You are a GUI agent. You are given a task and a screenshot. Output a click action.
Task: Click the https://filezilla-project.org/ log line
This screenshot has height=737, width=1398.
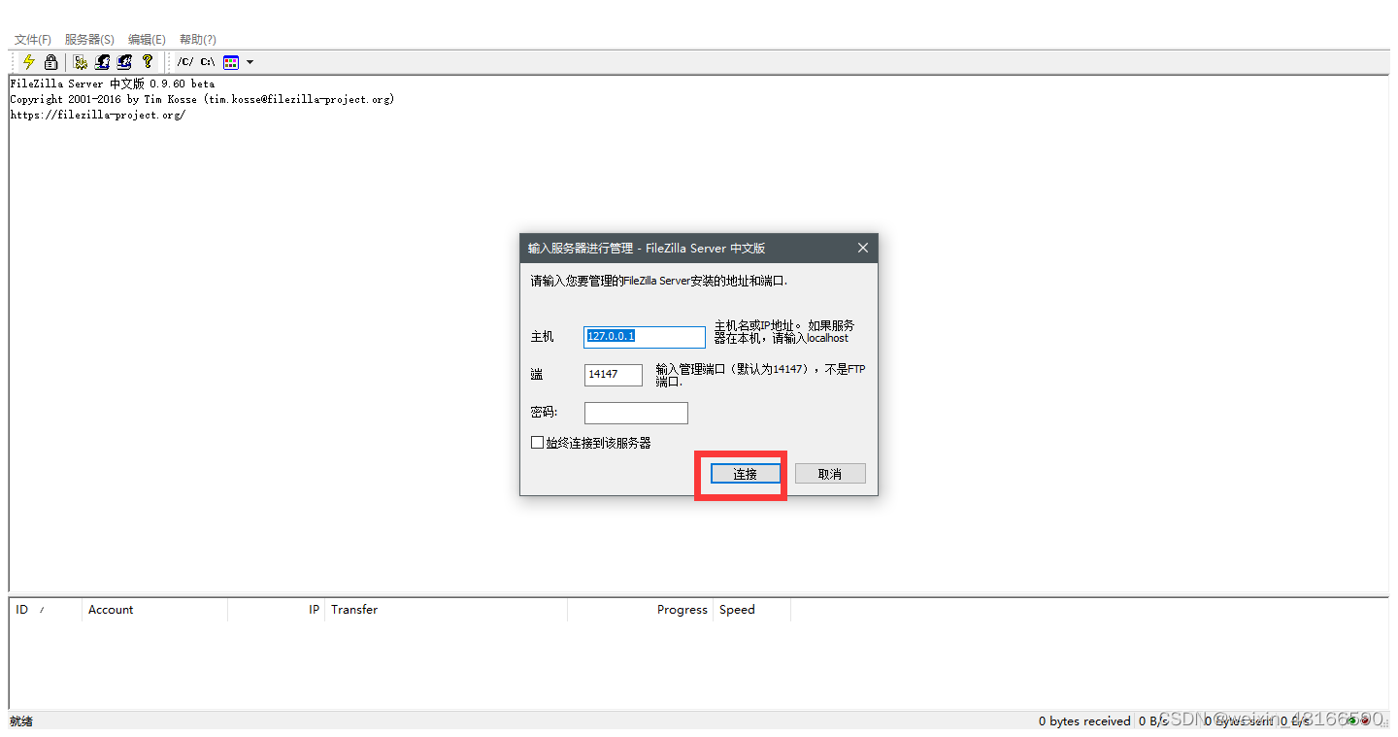pos(97,115)
